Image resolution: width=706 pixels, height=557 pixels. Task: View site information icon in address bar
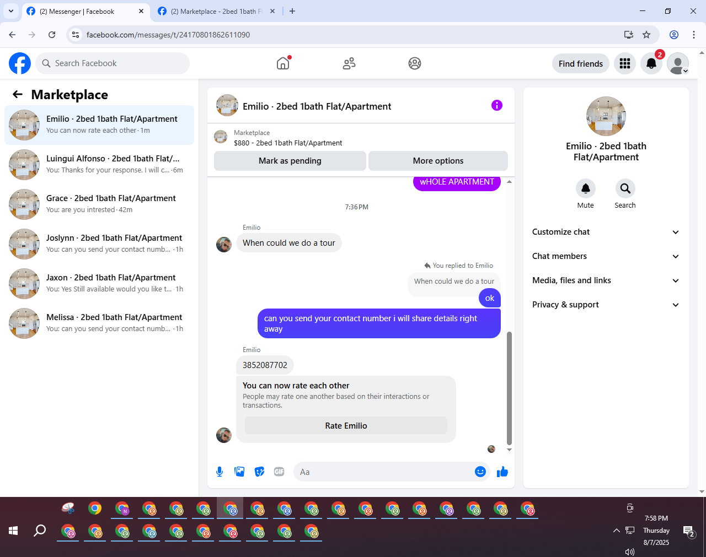76,35
